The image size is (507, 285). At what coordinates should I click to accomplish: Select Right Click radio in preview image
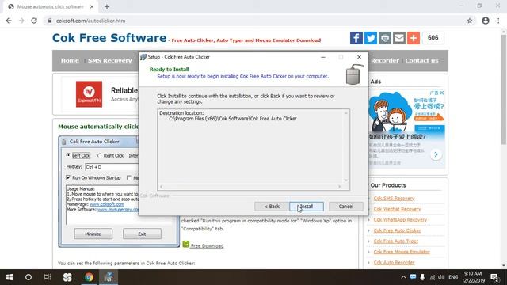point(100,155)
